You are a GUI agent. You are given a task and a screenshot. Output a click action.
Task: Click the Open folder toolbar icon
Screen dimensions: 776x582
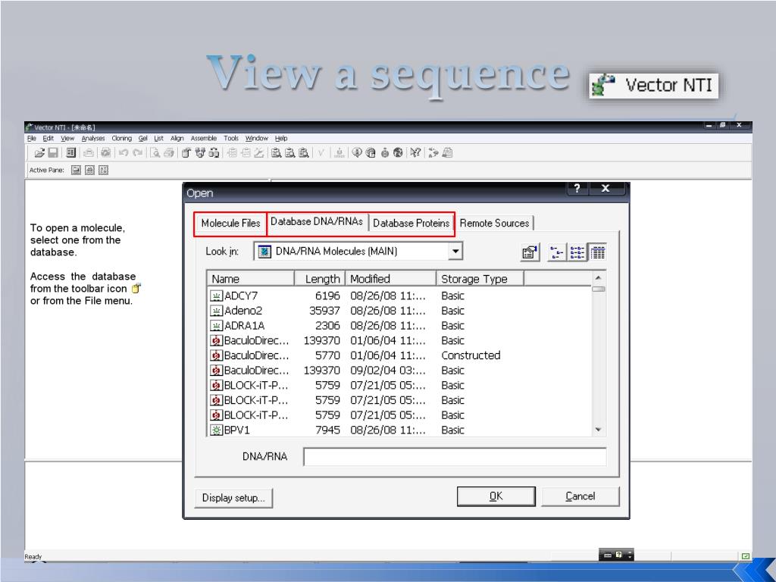[39, 153]
